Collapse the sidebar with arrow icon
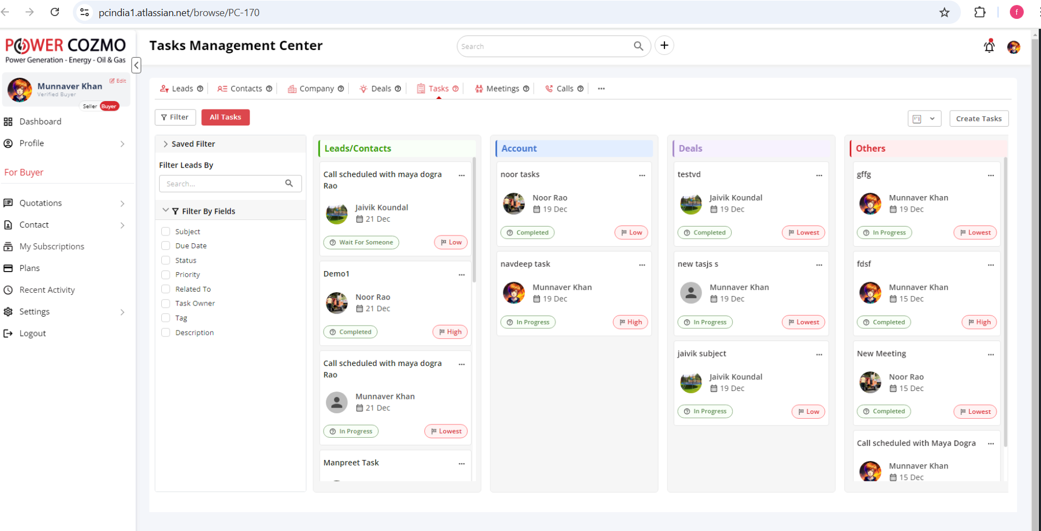Viewport: 1041px width, 531px height. click(136, 65)
